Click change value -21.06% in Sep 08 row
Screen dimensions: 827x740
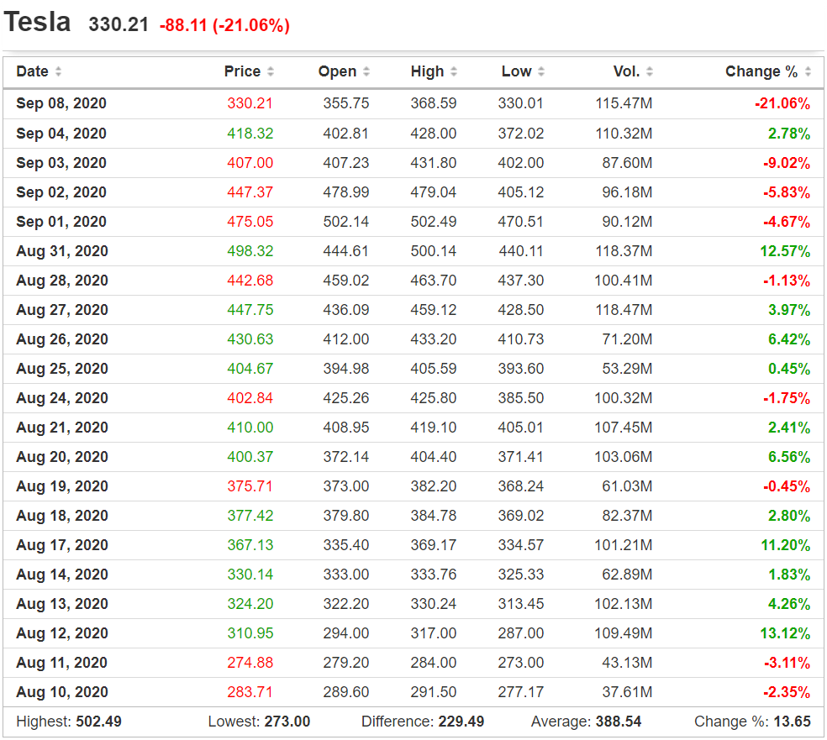click(x=782, y=104)
